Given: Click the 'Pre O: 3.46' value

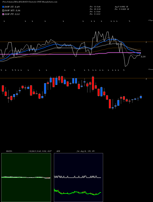Looking at the screenshot, I should (95, 7).
